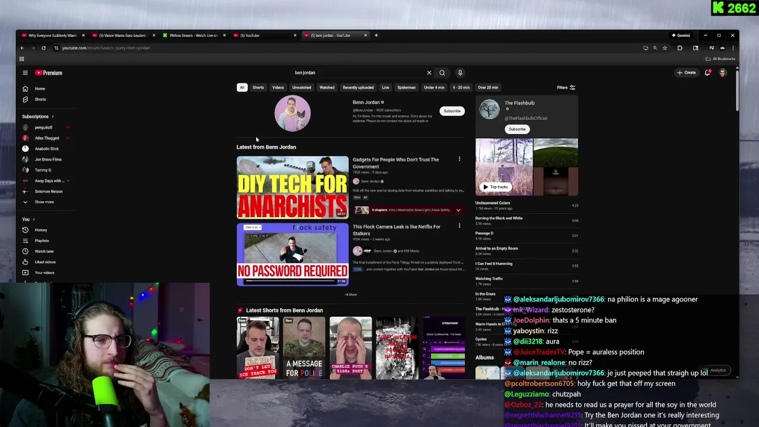Screen dimensions: 759x427
Task: Subscribe to The Flashbulb channel
Action: pyautogui.click(x=517, y=129)
